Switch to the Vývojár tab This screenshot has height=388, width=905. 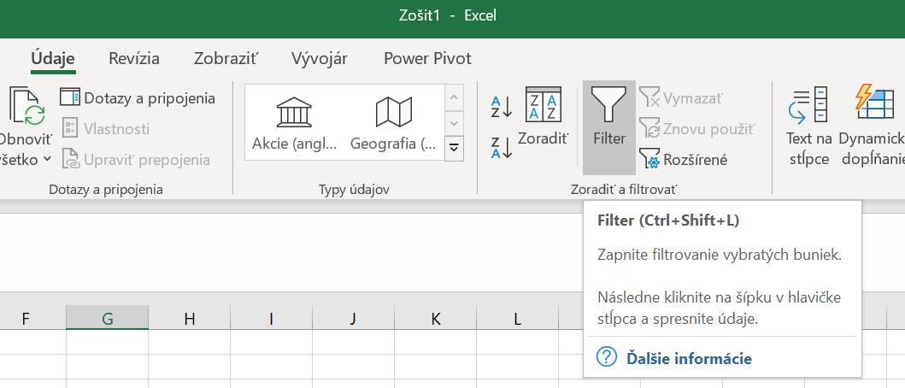click(x=319, y=58)
